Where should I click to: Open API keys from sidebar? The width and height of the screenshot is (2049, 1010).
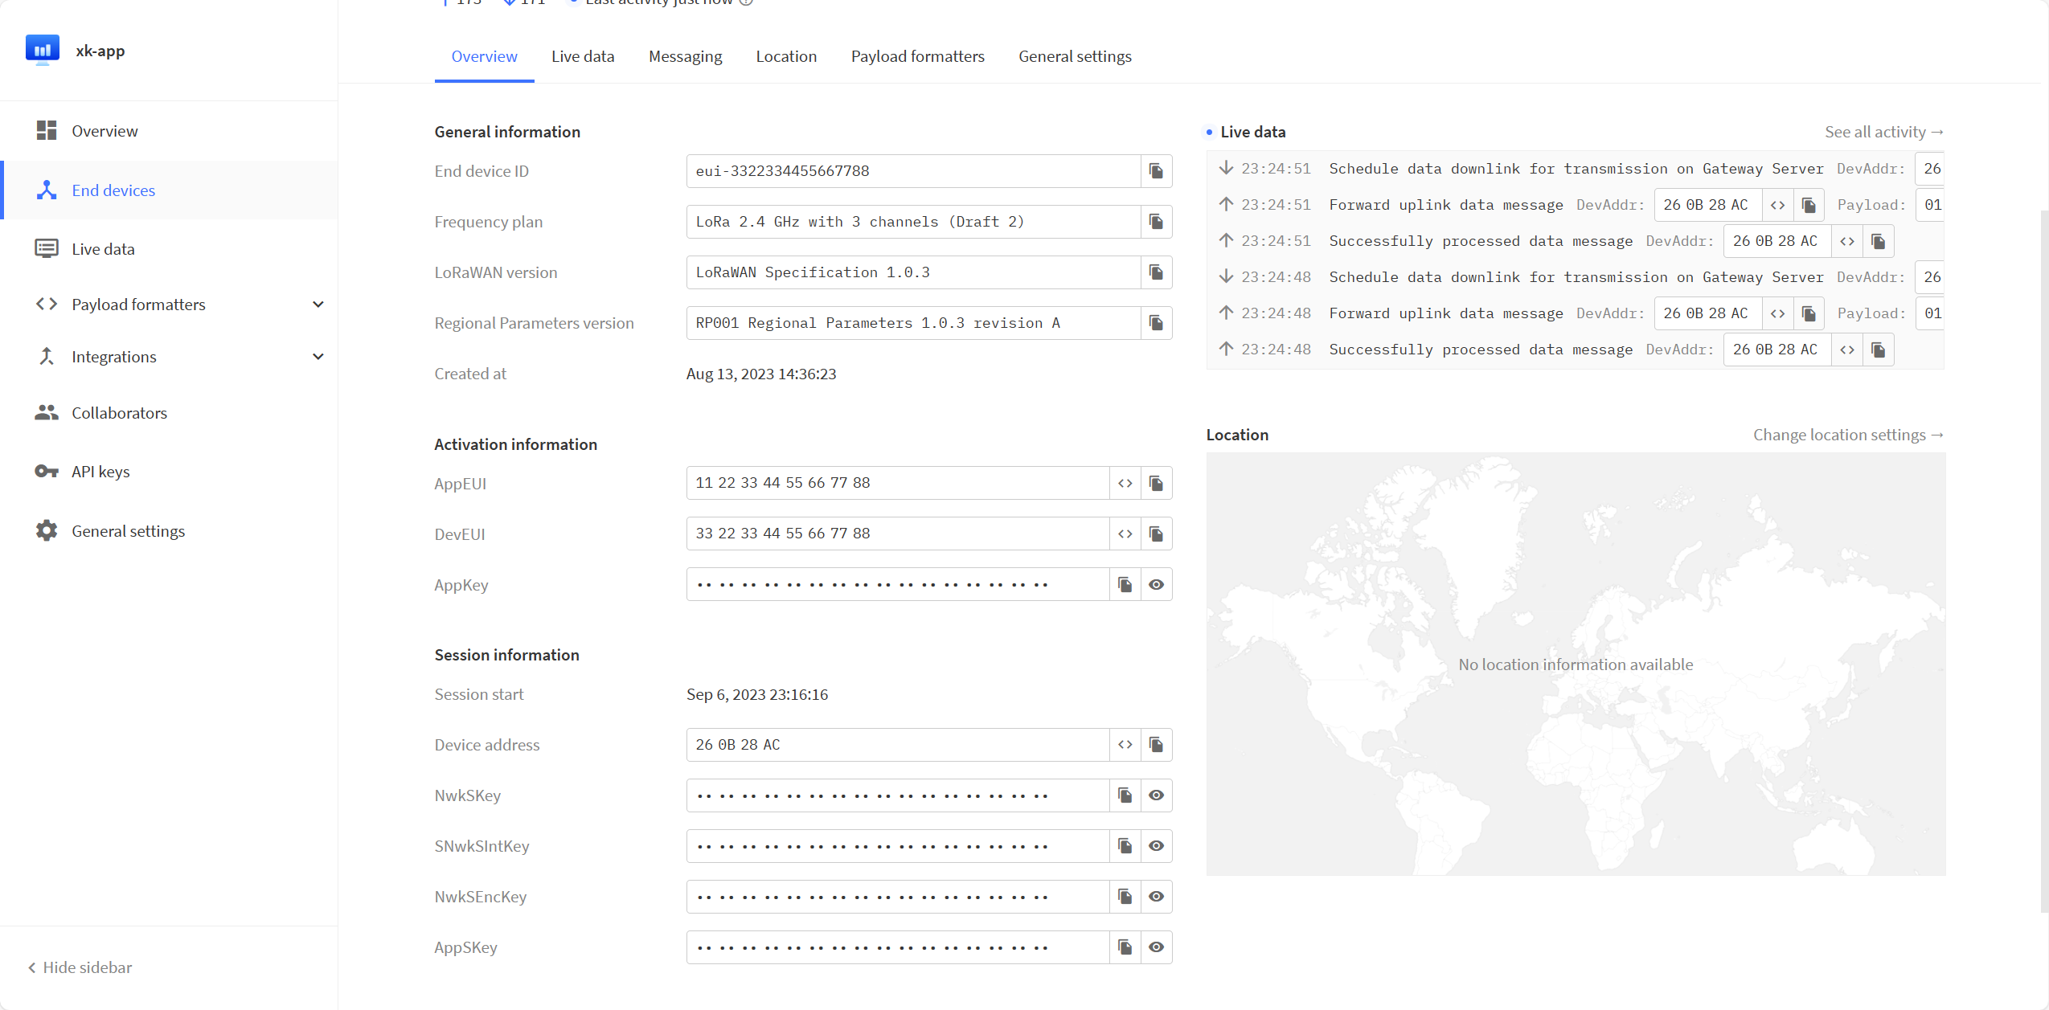[100, 472]
